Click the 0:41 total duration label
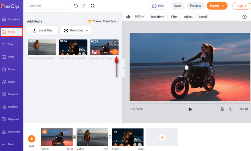 tap(32, 146)
